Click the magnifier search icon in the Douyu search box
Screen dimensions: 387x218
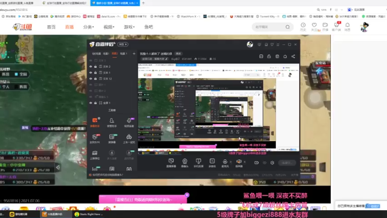click(288, 27)
